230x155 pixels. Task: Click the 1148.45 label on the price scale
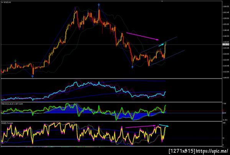click(226, 30)
